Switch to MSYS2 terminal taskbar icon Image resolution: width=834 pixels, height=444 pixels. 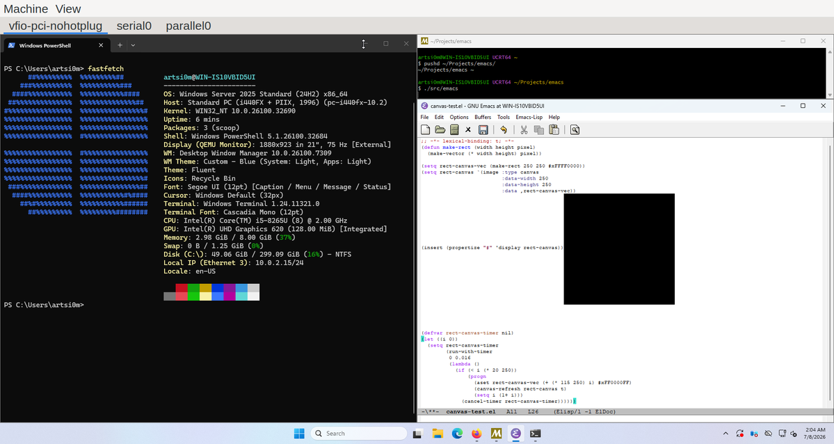(x=496, y=434)
